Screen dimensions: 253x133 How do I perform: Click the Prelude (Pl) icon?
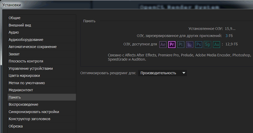click(181, 44)
